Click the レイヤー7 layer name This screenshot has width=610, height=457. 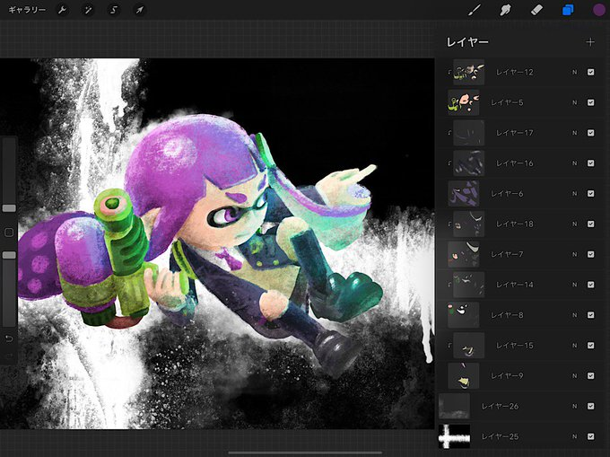pyautogui.click(x=507, y=254)
